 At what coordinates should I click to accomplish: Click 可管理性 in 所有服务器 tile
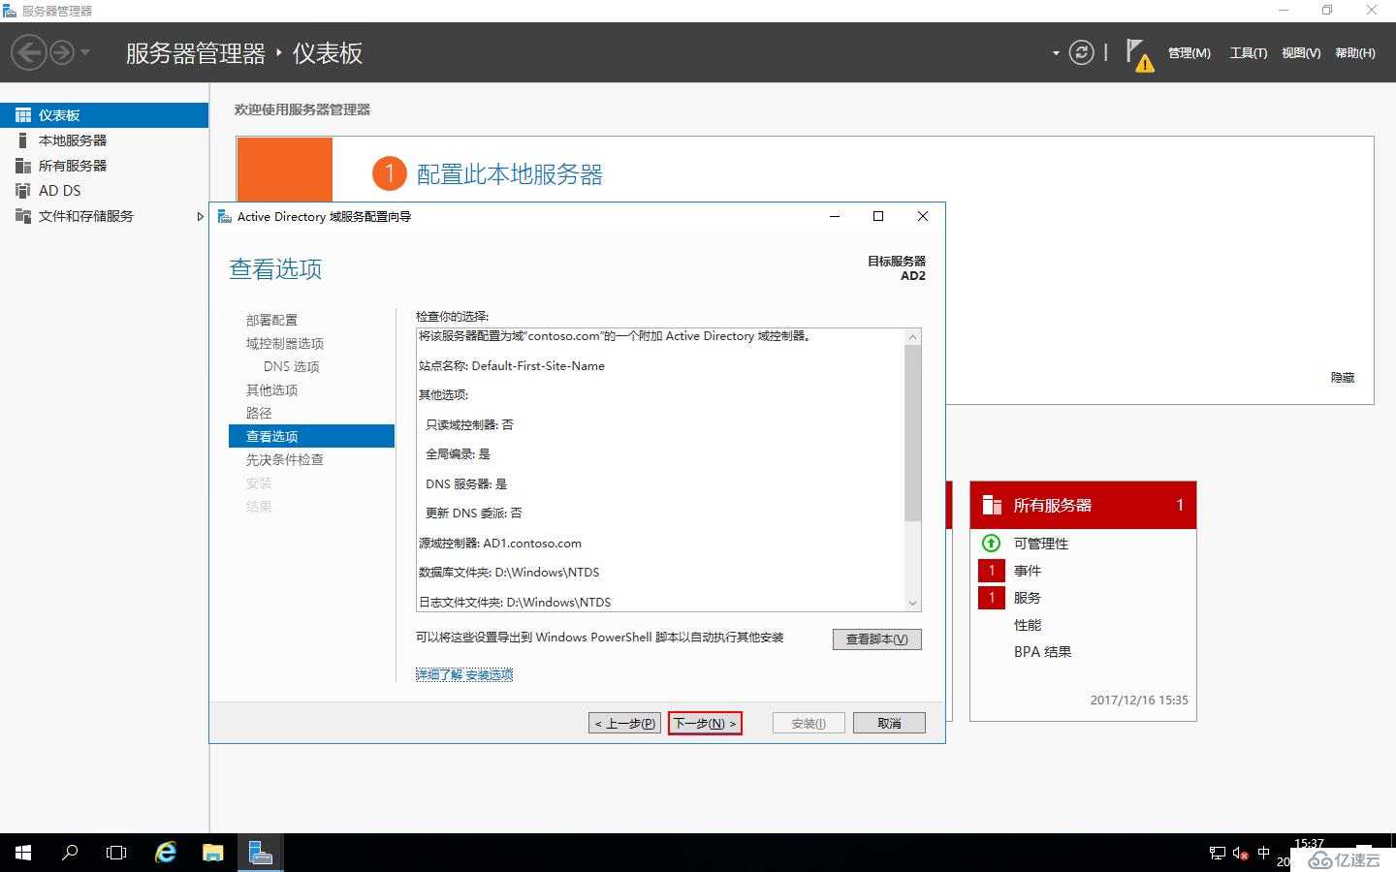coord(1041,544)
